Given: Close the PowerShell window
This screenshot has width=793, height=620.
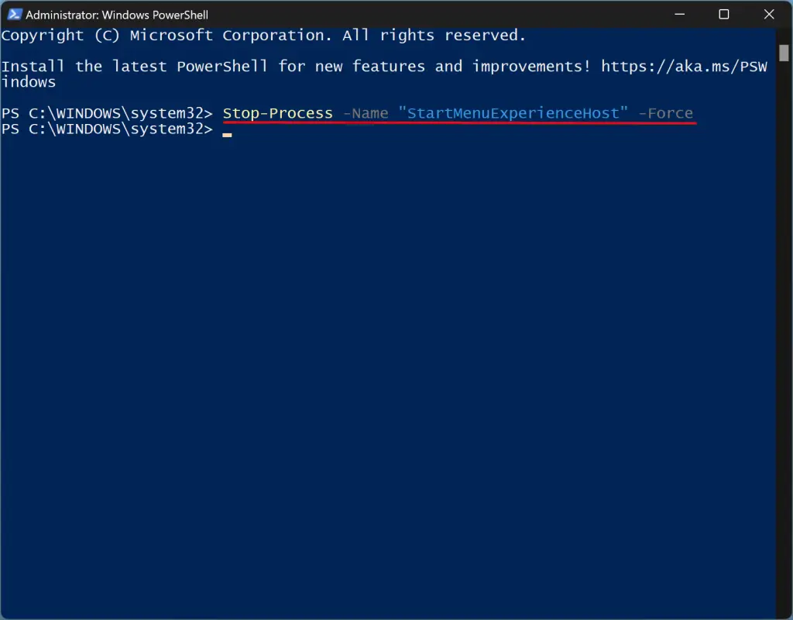Looking at the screenshot, I should 768,14.
